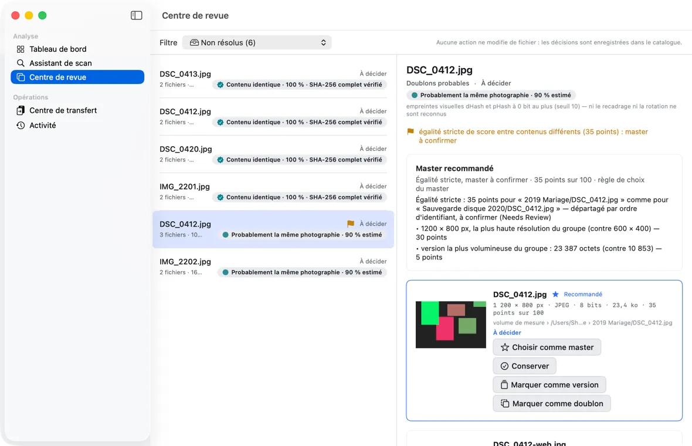Click the star icon in Choisir comme master
The height and width of the screenshot is (446, 692).
coord(505,347)
